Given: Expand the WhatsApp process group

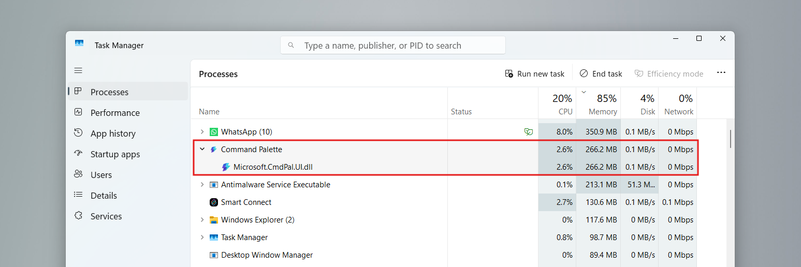Looking at the screenshot, I should (202, 132).
